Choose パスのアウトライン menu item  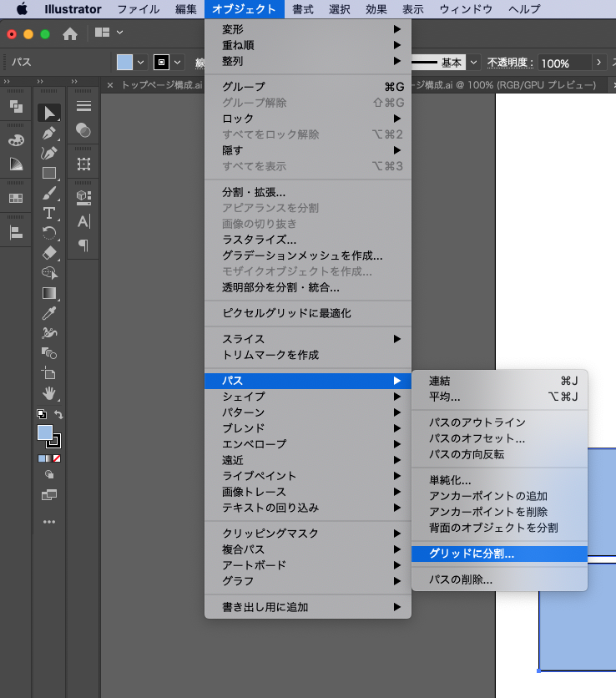pyautogui.click(x=499, y=422)
